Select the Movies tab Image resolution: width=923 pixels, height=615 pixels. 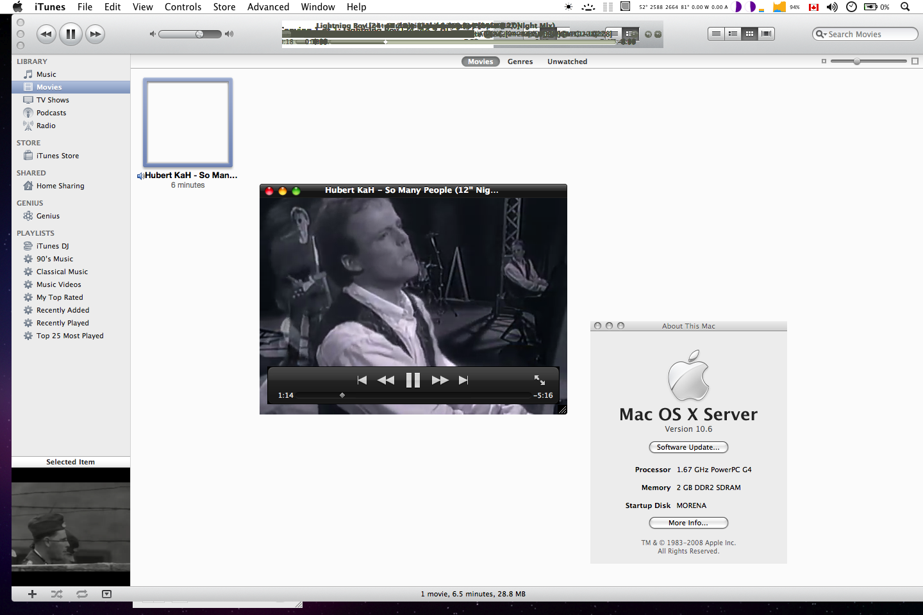[x=481, y=61]
